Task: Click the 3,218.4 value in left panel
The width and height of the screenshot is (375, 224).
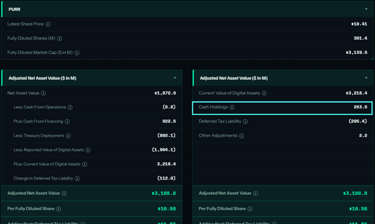Action: click(x=166, y=164)
